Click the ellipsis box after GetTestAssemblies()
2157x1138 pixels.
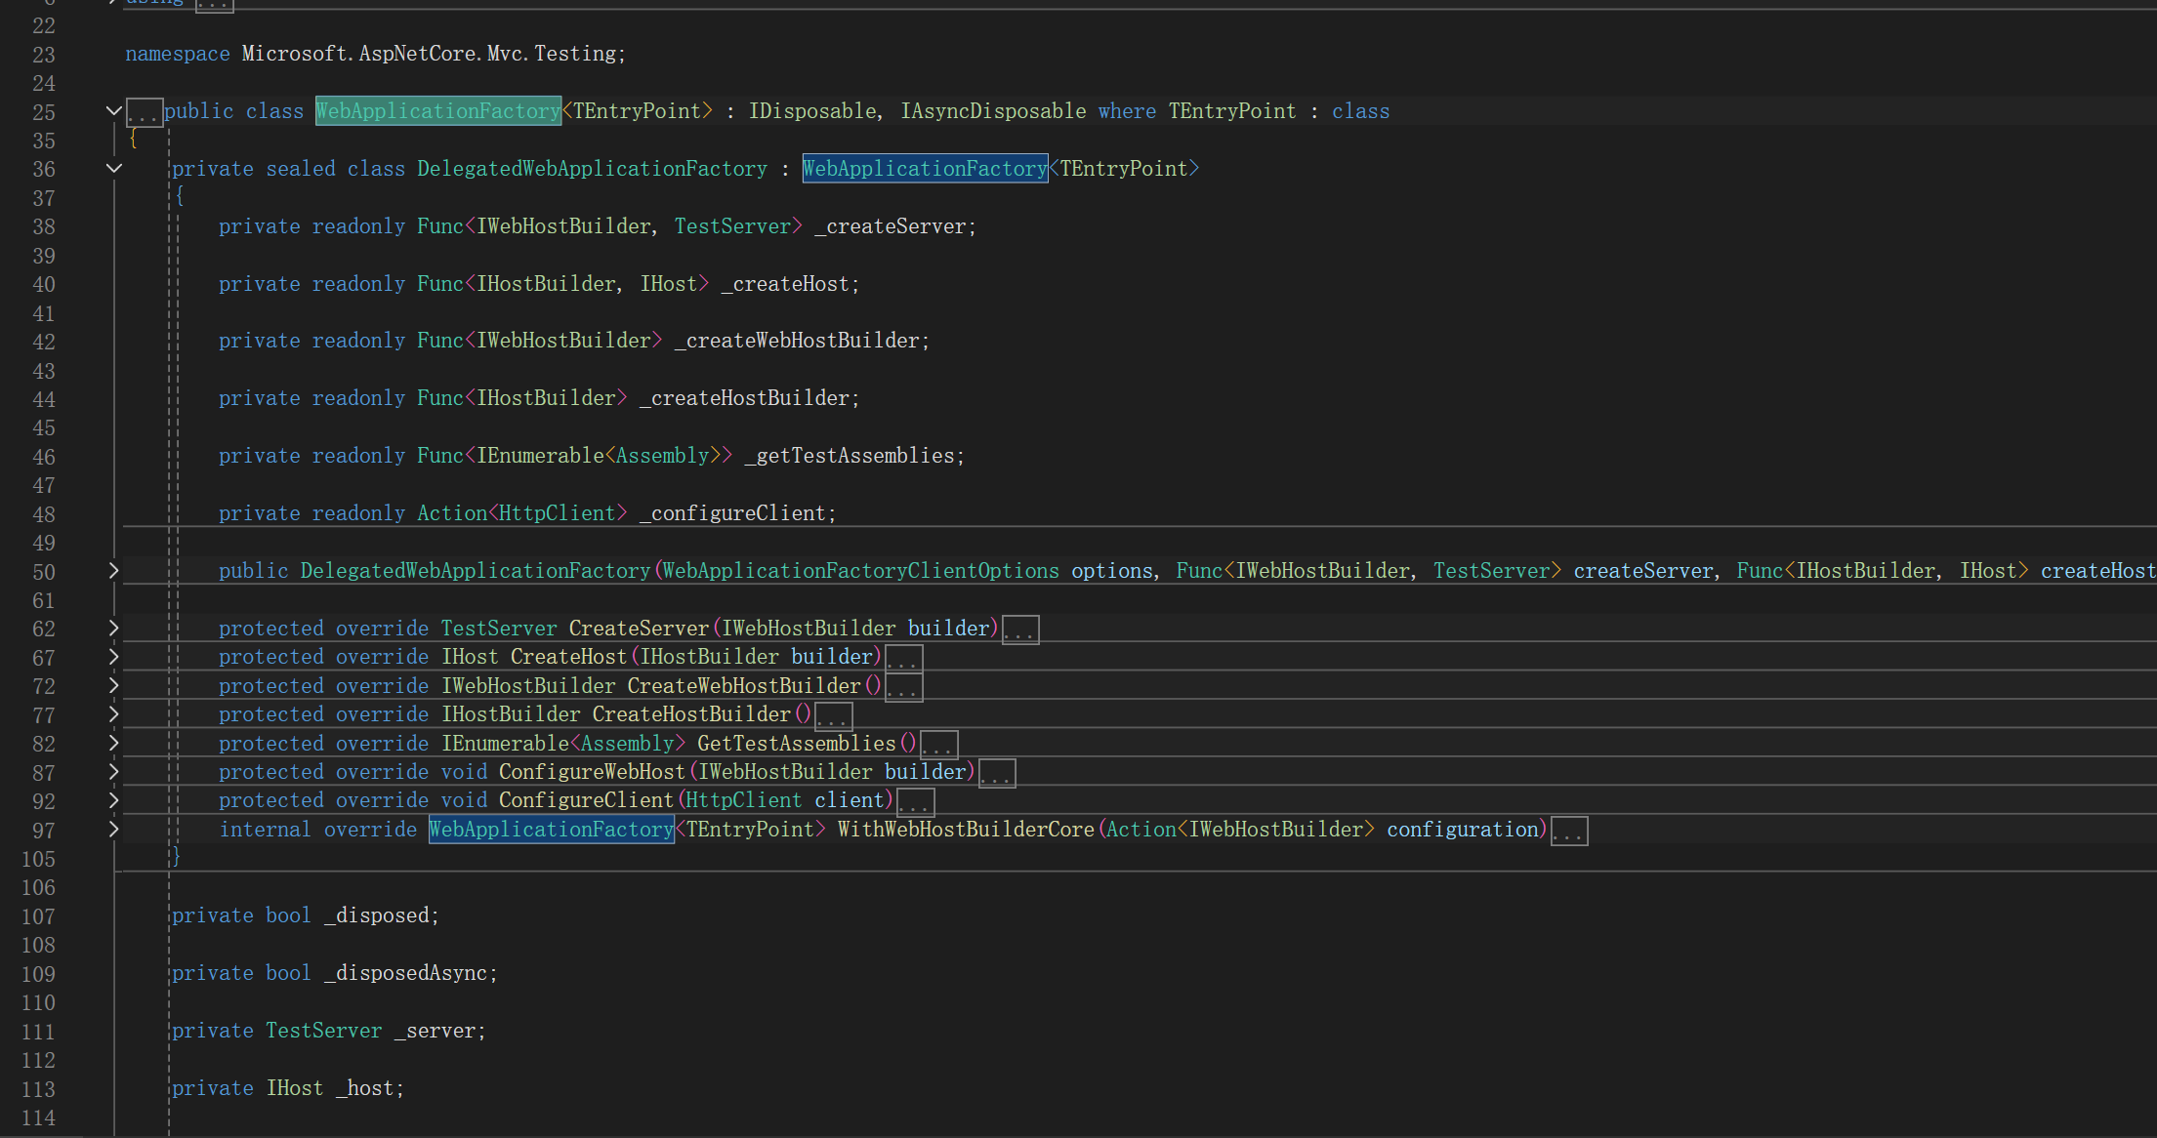point(938,745)
